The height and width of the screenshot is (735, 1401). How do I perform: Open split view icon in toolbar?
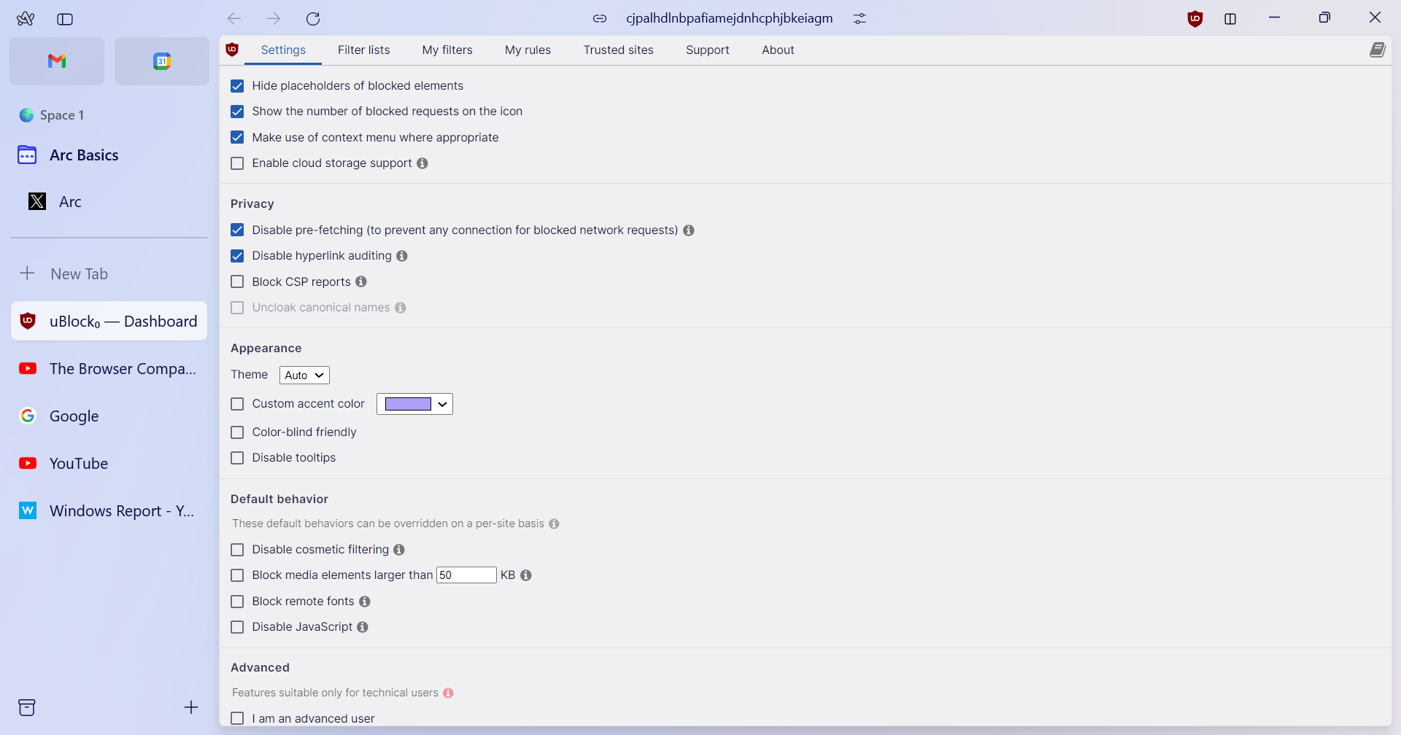[x=1230, y=19]
